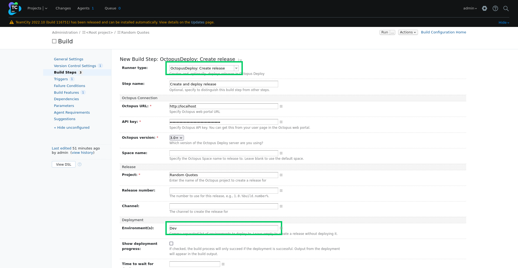
Task: Go to the Triggers settings tab
Action: point(61,79)
